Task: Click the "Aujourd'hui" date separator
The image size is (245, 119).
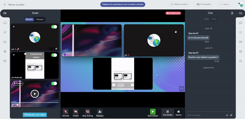Action: click(x=209, y=68)
